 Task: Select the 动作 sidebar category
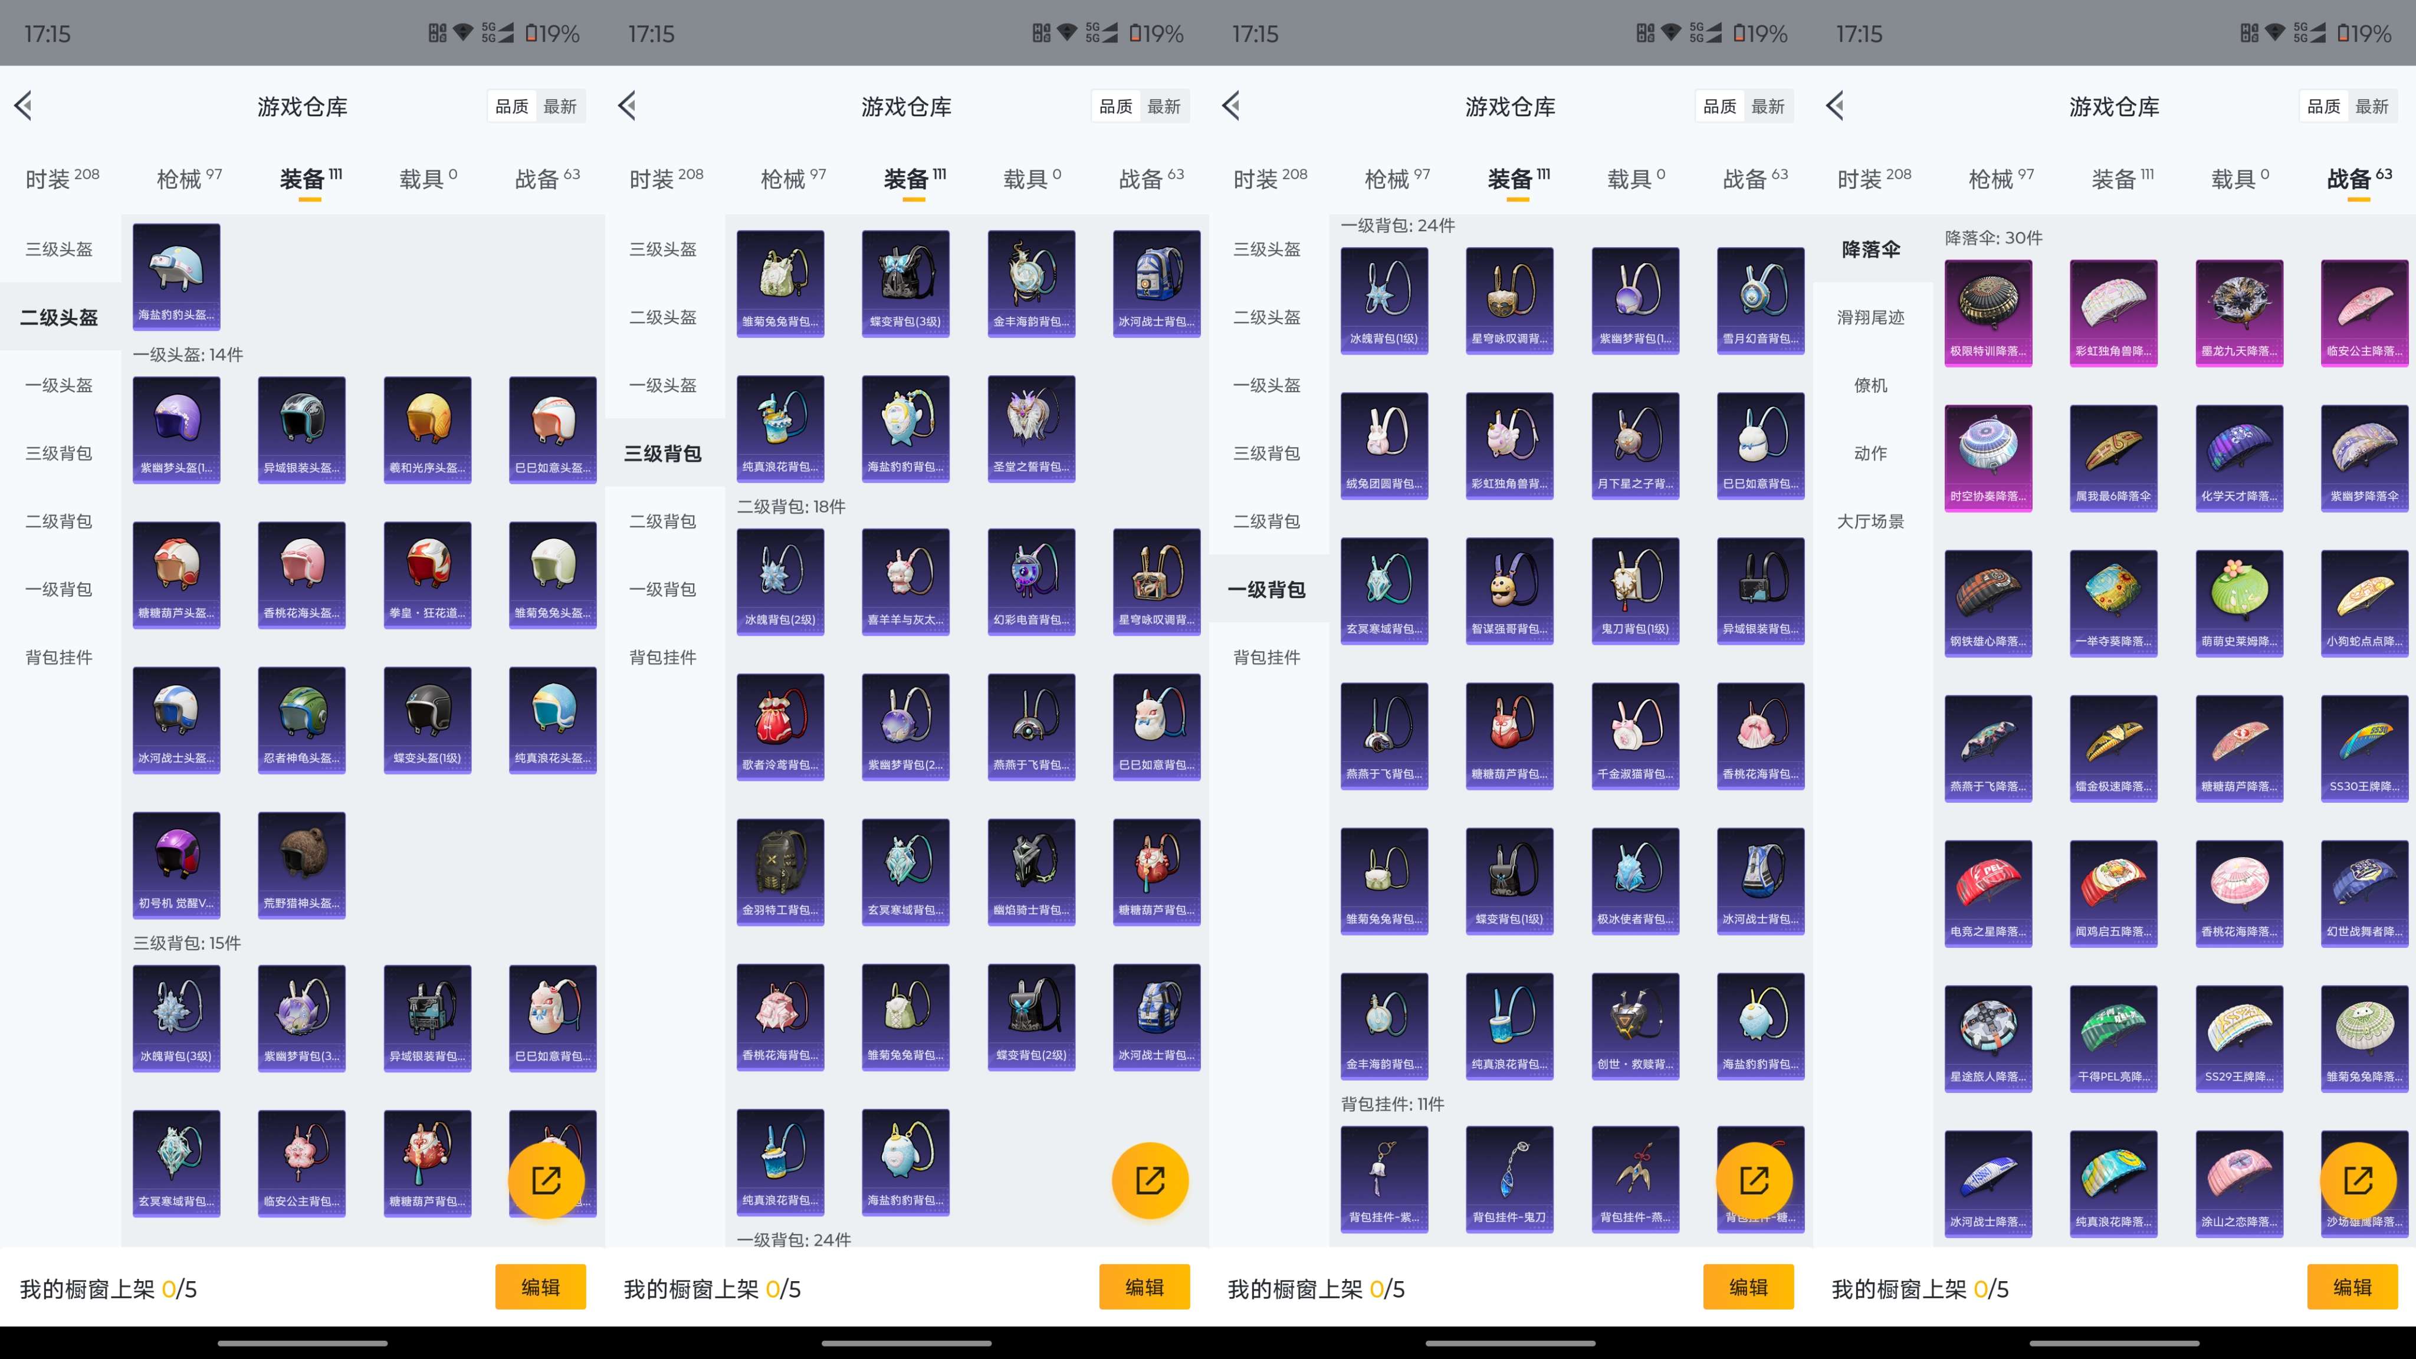click(1871, 453)
